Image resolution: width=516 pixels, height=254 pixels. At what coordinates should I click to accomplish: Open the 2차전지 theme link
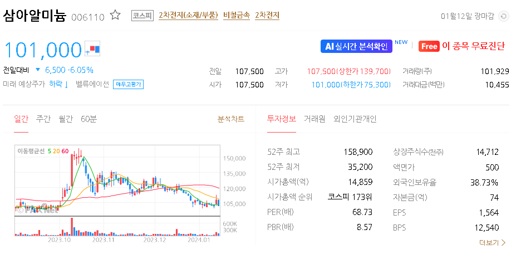pyautogui.click(x=267, y=16)
